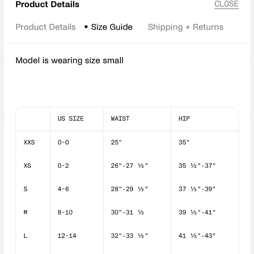Click the 12-14 US size cell

(67, 235)
